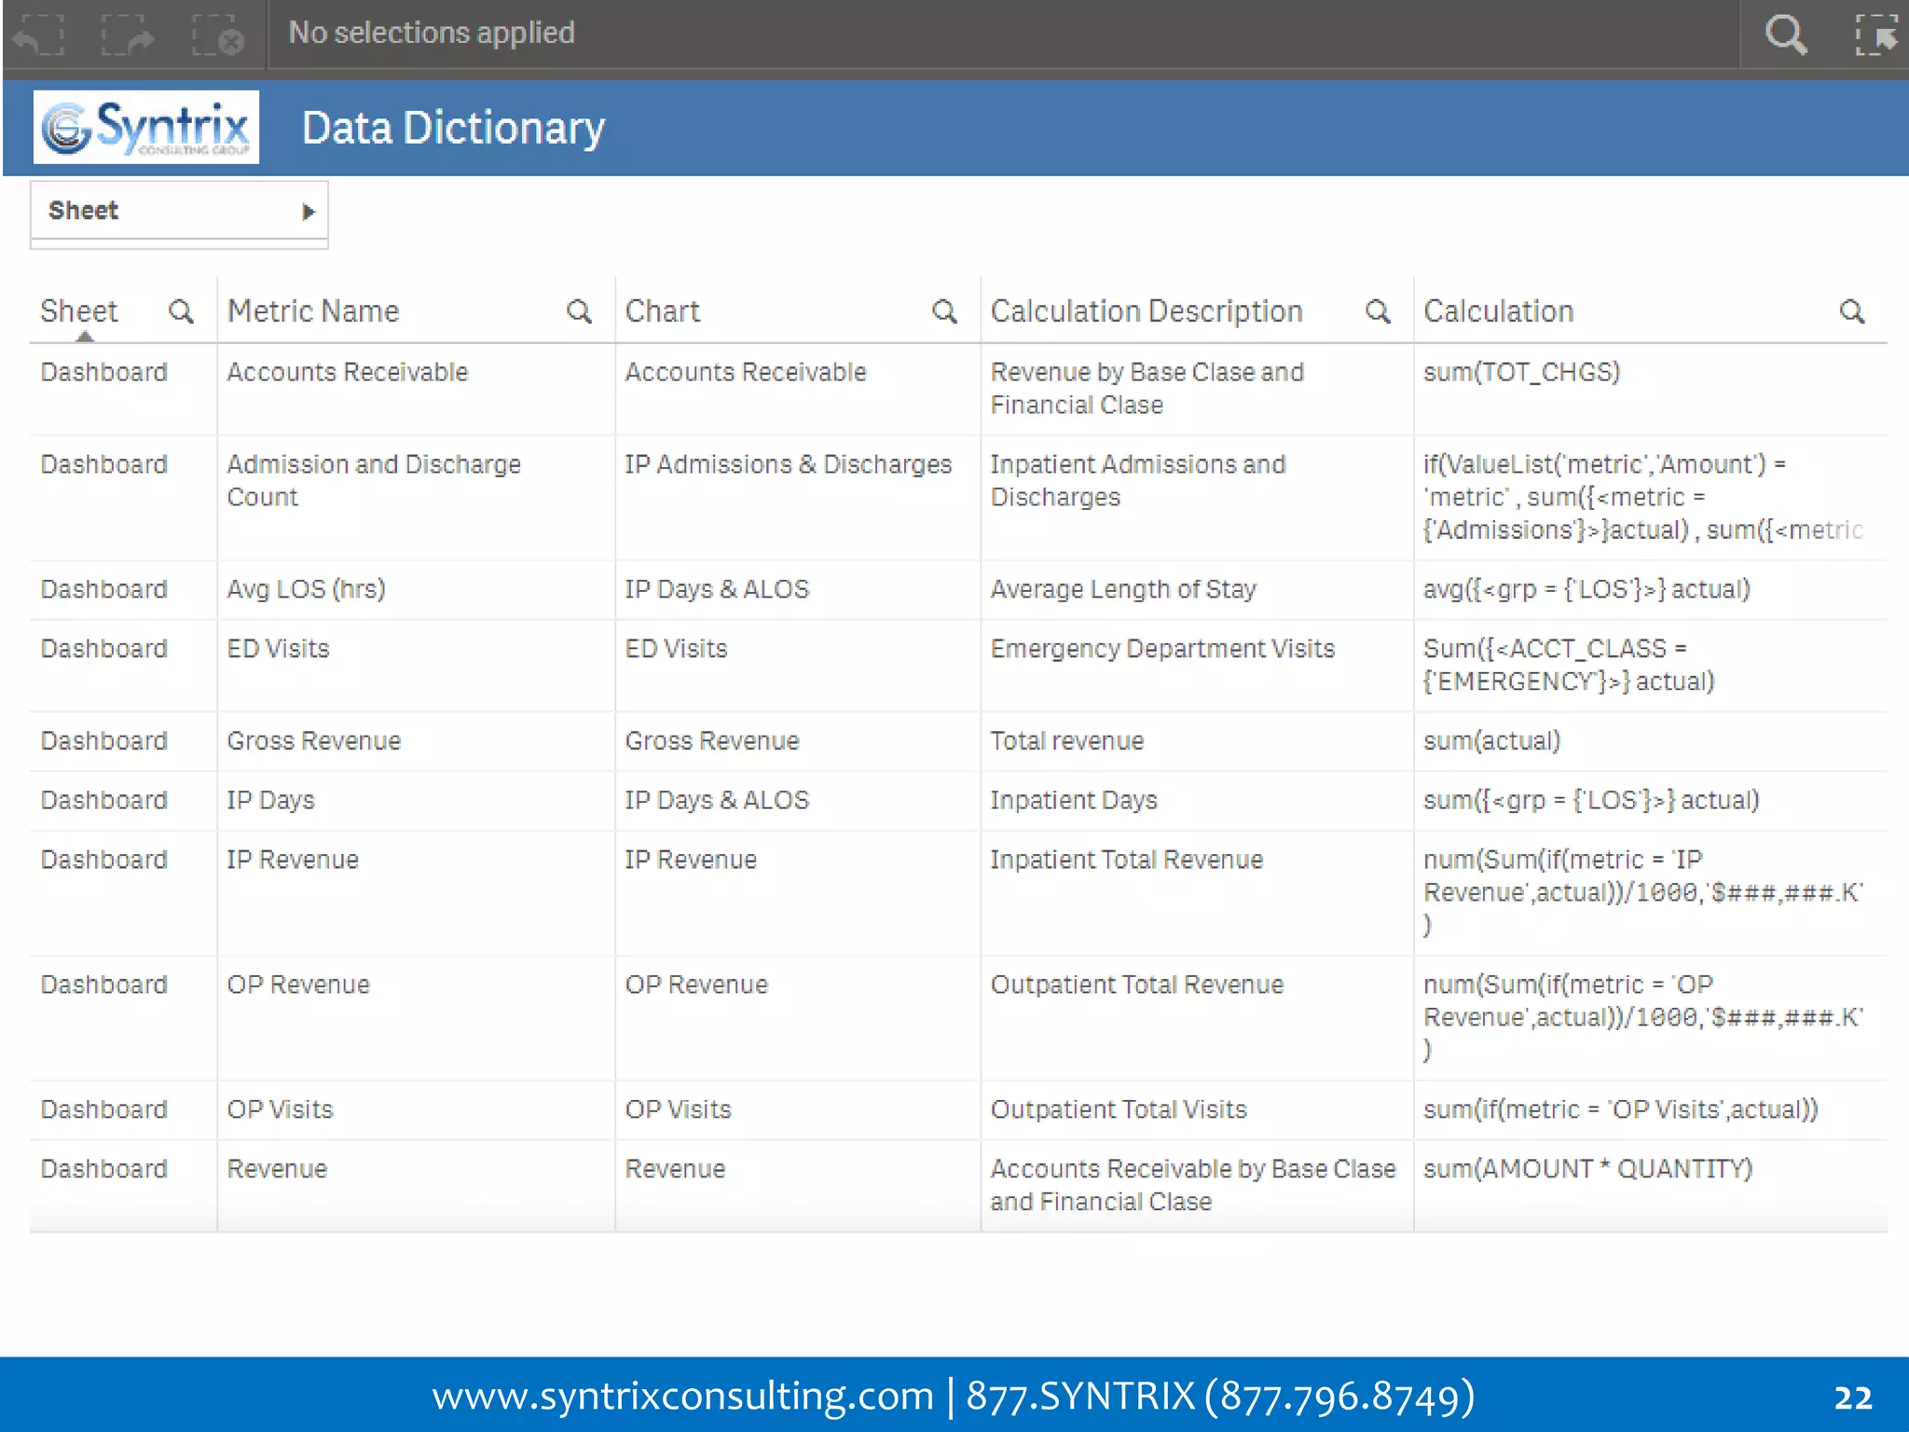Open the global search magnifier icon
The width and height of the screenshot is (1909, 1432).
pyautogui.click(x=1785, y=35)
